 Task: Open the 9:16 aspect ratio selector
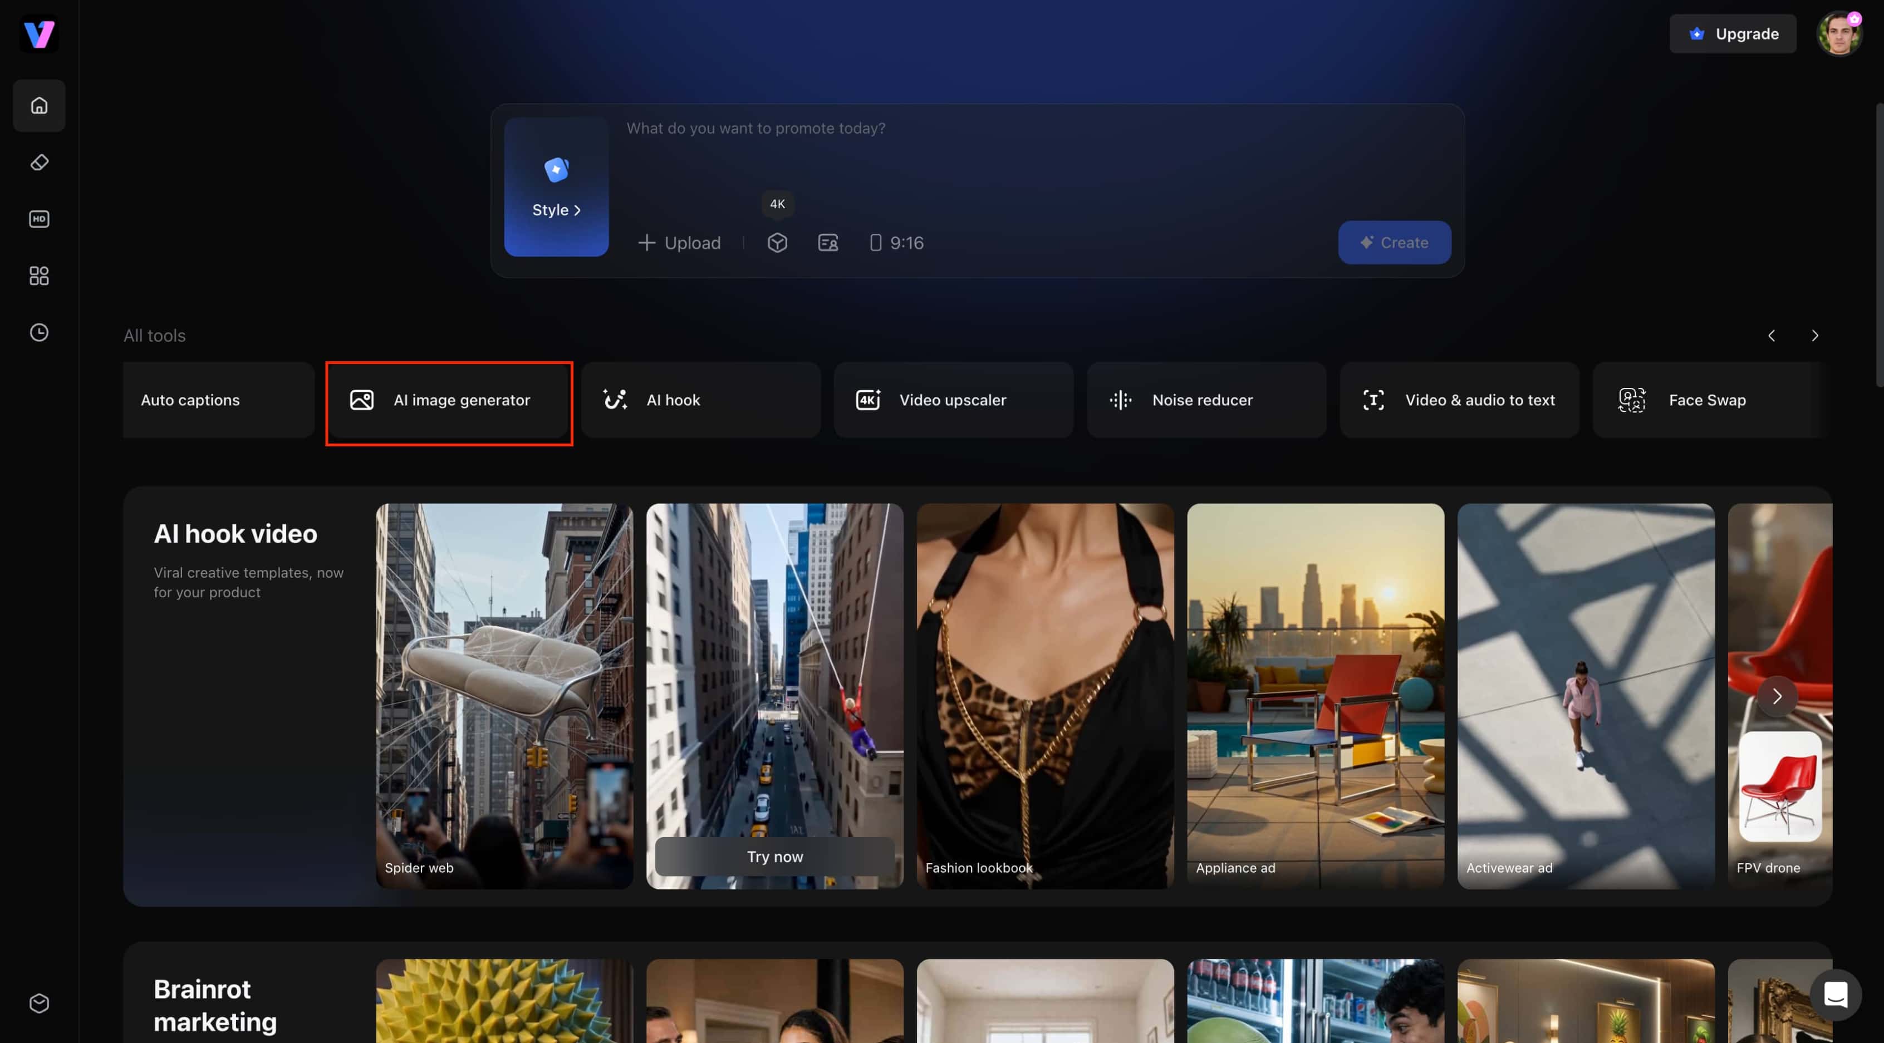click(897, 243)
